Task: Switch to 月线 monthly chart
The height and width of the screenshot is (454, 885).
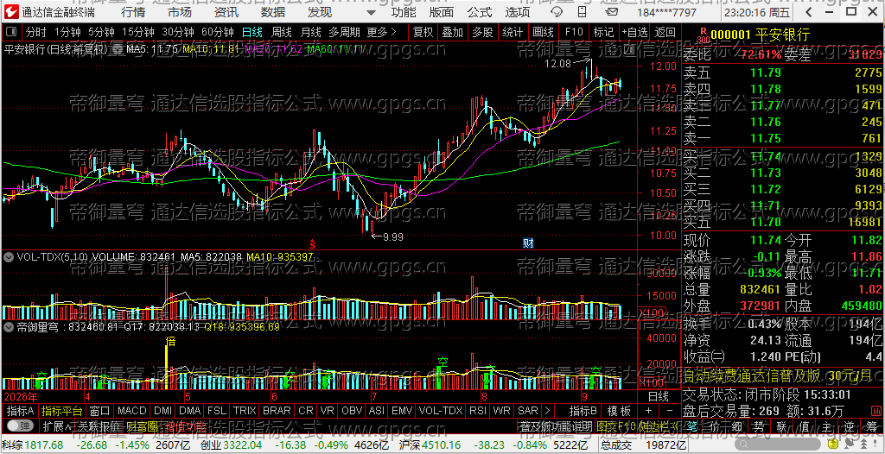Action: tap(310, 32)
